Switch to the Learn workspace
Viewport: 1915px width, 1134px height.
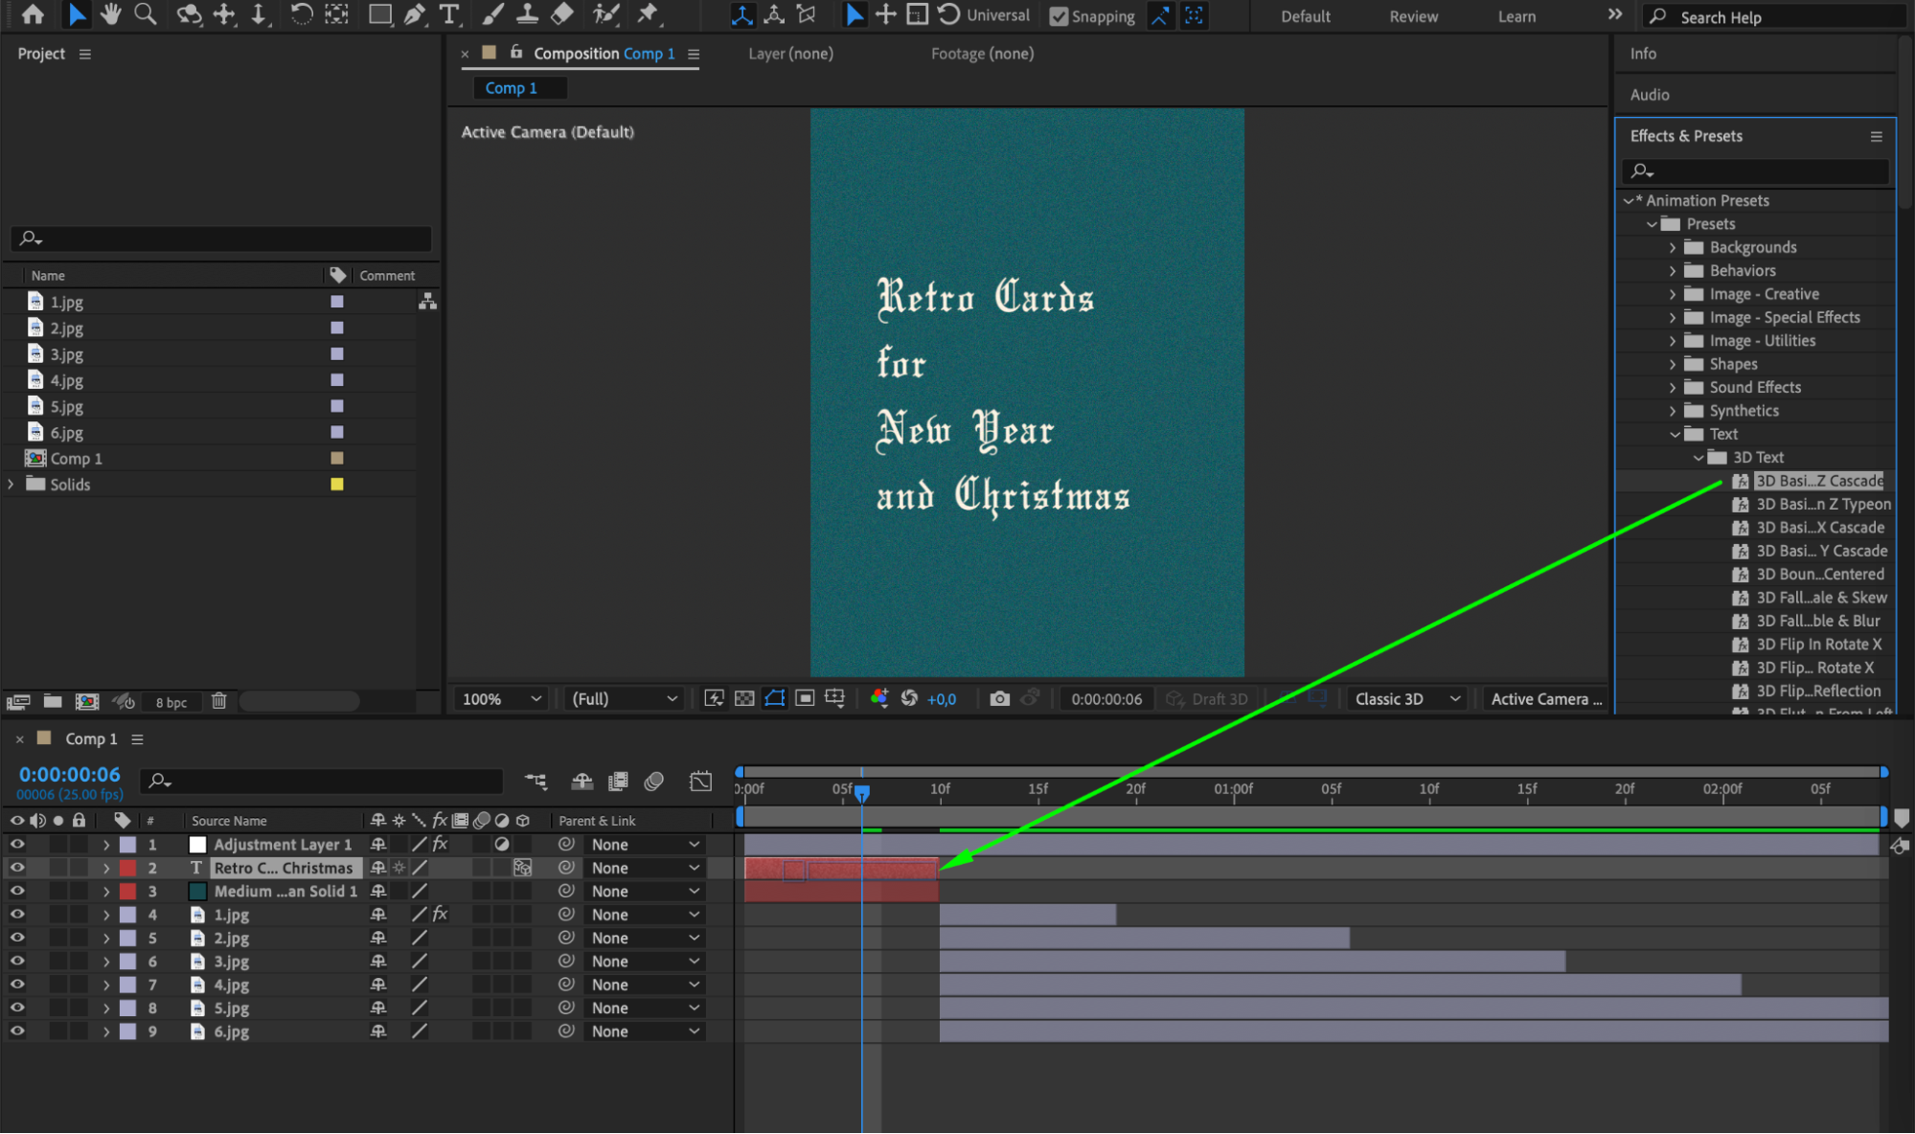click(x=1516, y=16)
